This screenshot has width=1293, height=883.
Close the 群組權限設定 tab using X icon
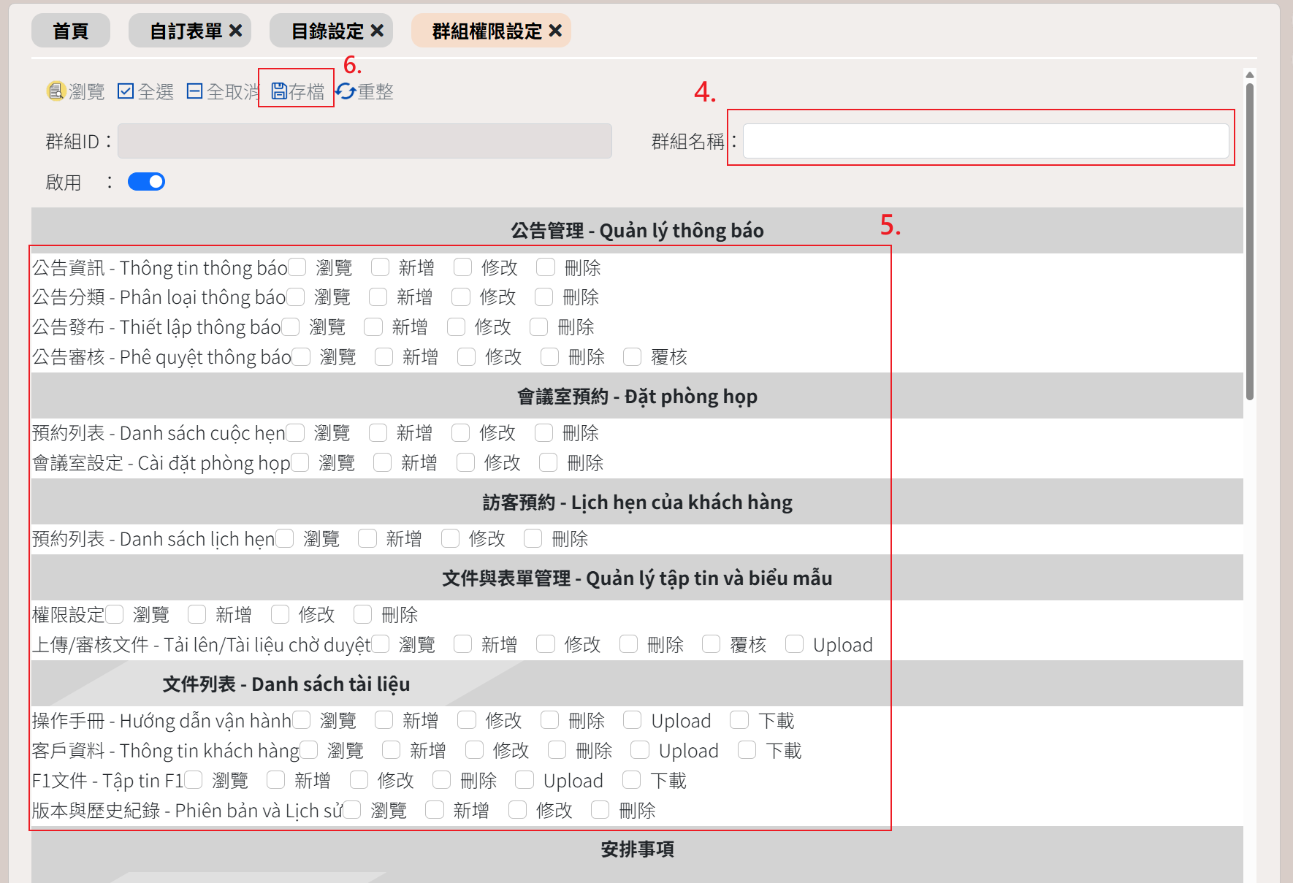coord(555,31)
